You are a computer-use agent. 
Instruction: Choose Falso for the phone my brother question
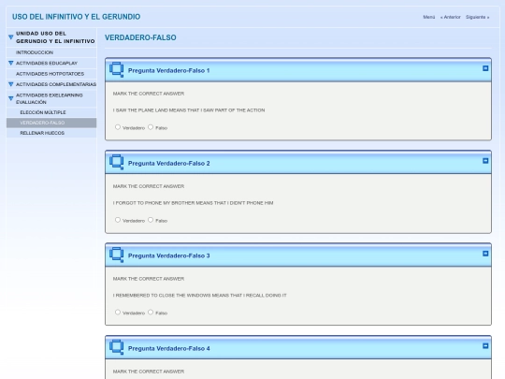[151, 220]
